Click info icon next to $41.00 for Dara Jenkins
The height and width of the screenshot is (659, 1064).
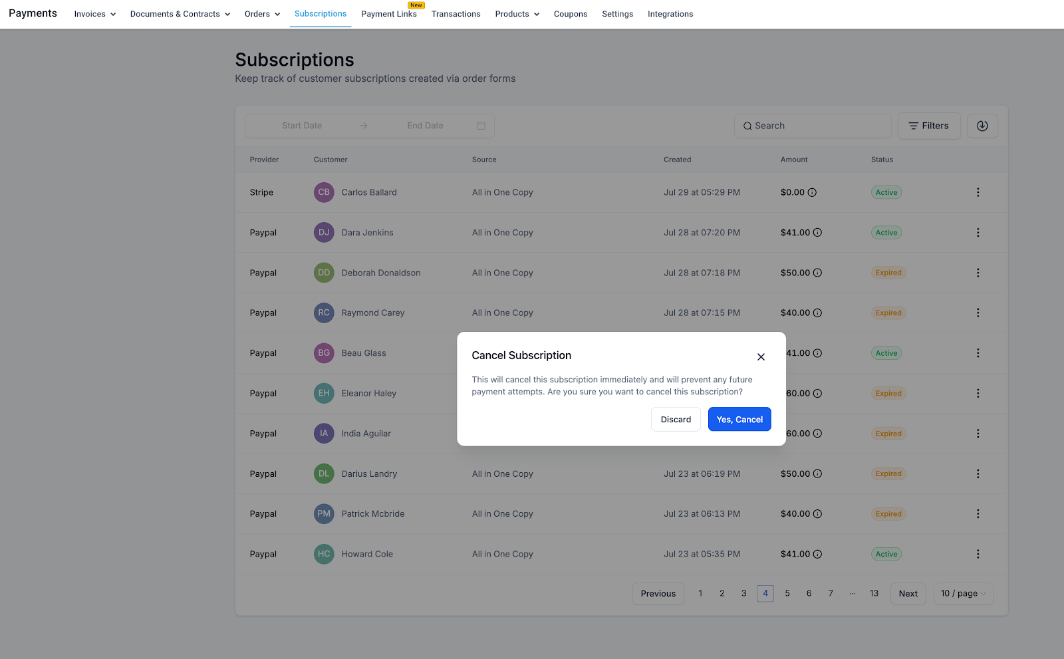pos(817,233)
